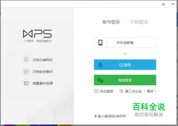Click the WeChat bubble icon
The height and width of the screenshot is (126, 178).
[100, 80]
